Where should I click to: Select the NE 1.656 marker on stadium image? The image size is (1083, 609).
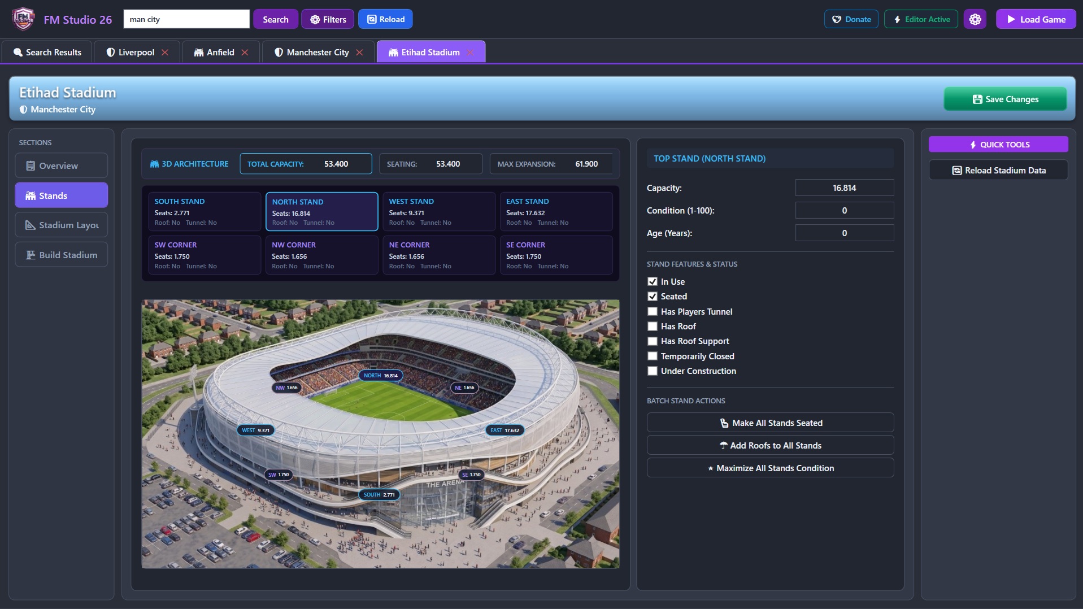point(464,388)
